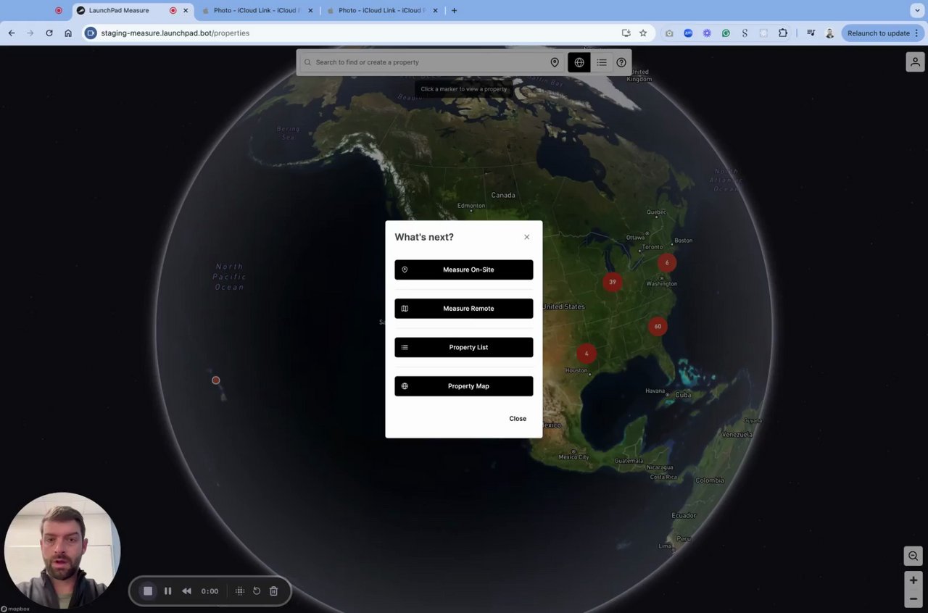The image size is (928, 613).
Task: Open the Extensions puzzle piece menu
Action: click(783, 33)
